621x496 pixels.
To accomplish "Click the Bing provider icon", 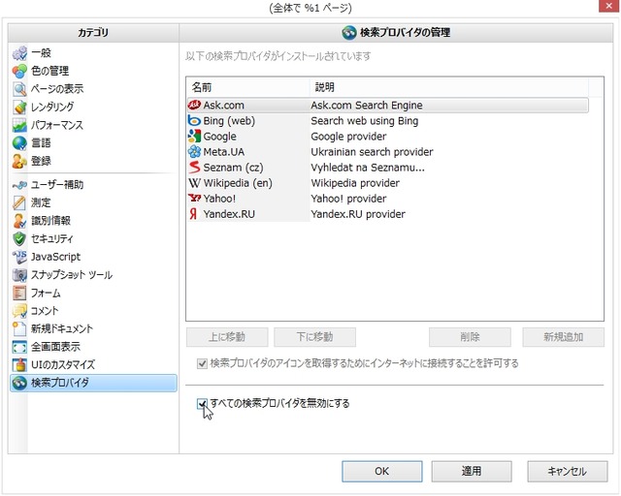I will click(x=194, y=121).
